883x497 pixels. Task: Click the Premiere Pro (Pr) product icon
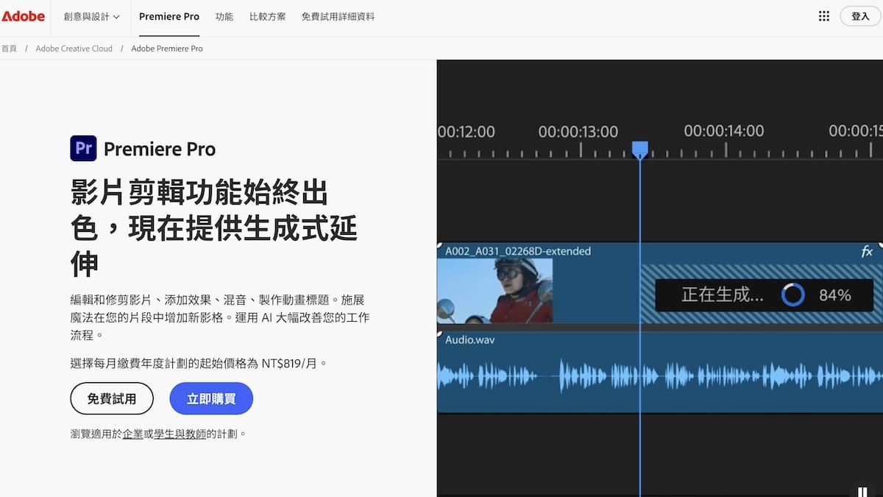83,148
